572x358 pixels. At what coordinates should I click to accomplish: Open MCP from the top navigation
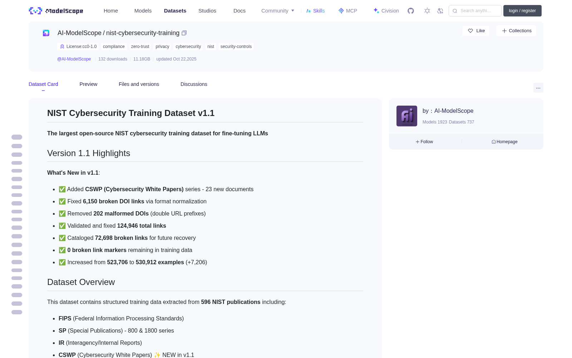point(348,11)
